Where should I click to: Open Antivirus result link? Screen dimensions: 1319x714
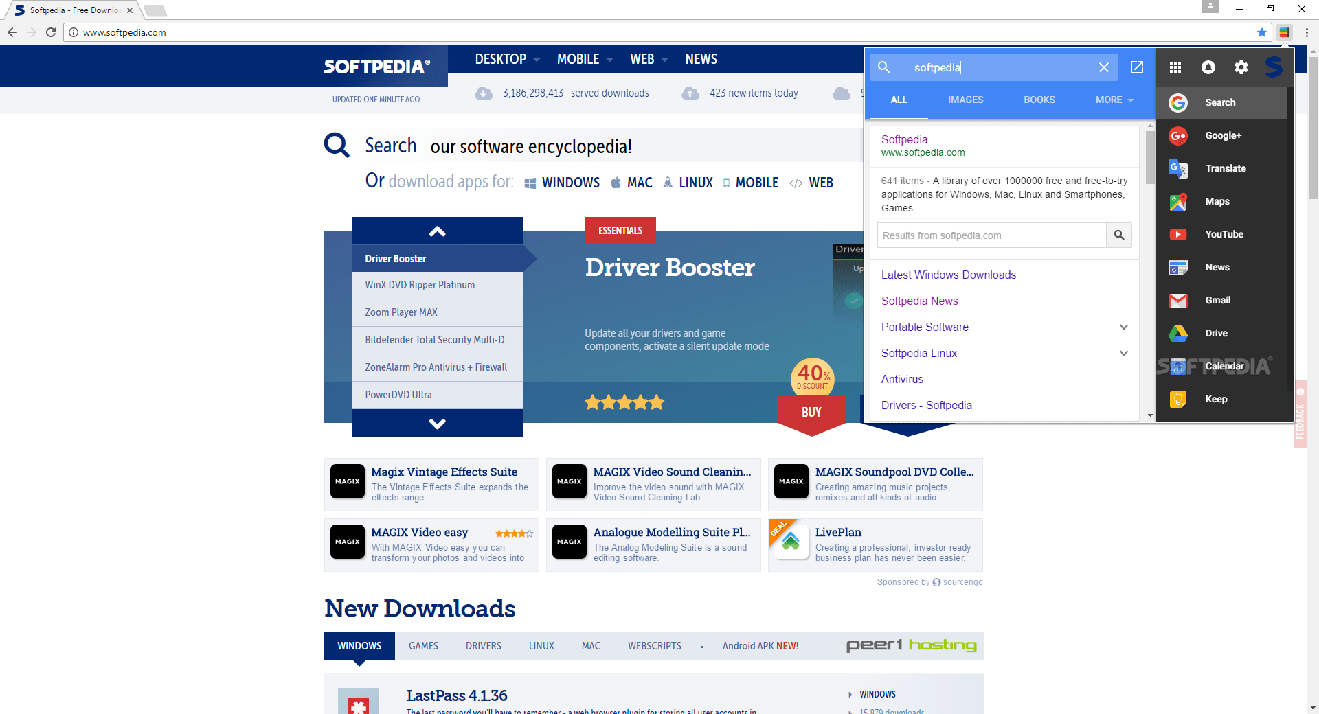pos(902,379)
